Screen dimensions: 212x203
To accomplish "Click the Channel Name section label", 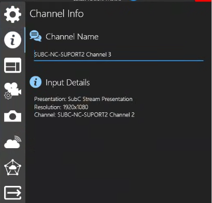I will point(72,37).
